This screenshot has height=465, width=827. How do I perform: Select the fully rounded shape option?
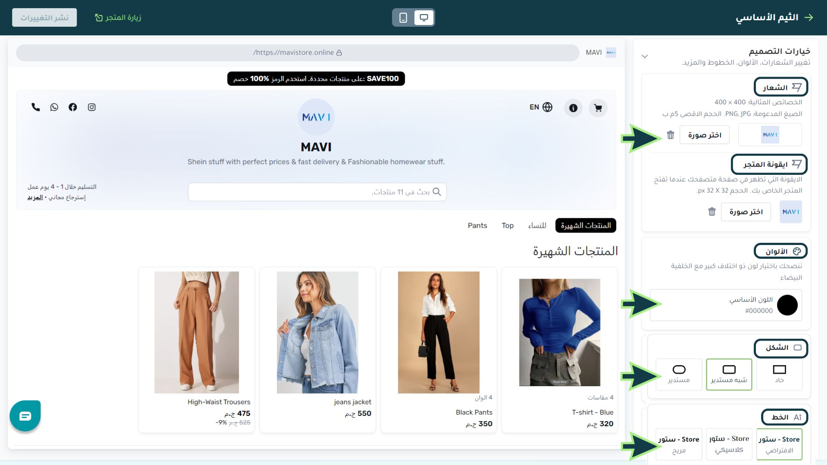[679, 374]
